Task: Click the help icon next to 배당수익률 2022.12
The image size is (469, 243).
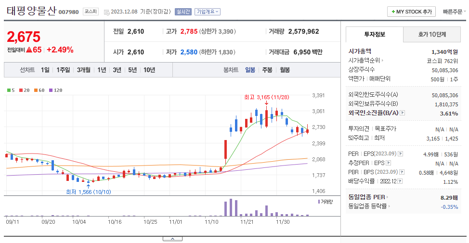Action: pyautogui.click(x=400, y=181)
